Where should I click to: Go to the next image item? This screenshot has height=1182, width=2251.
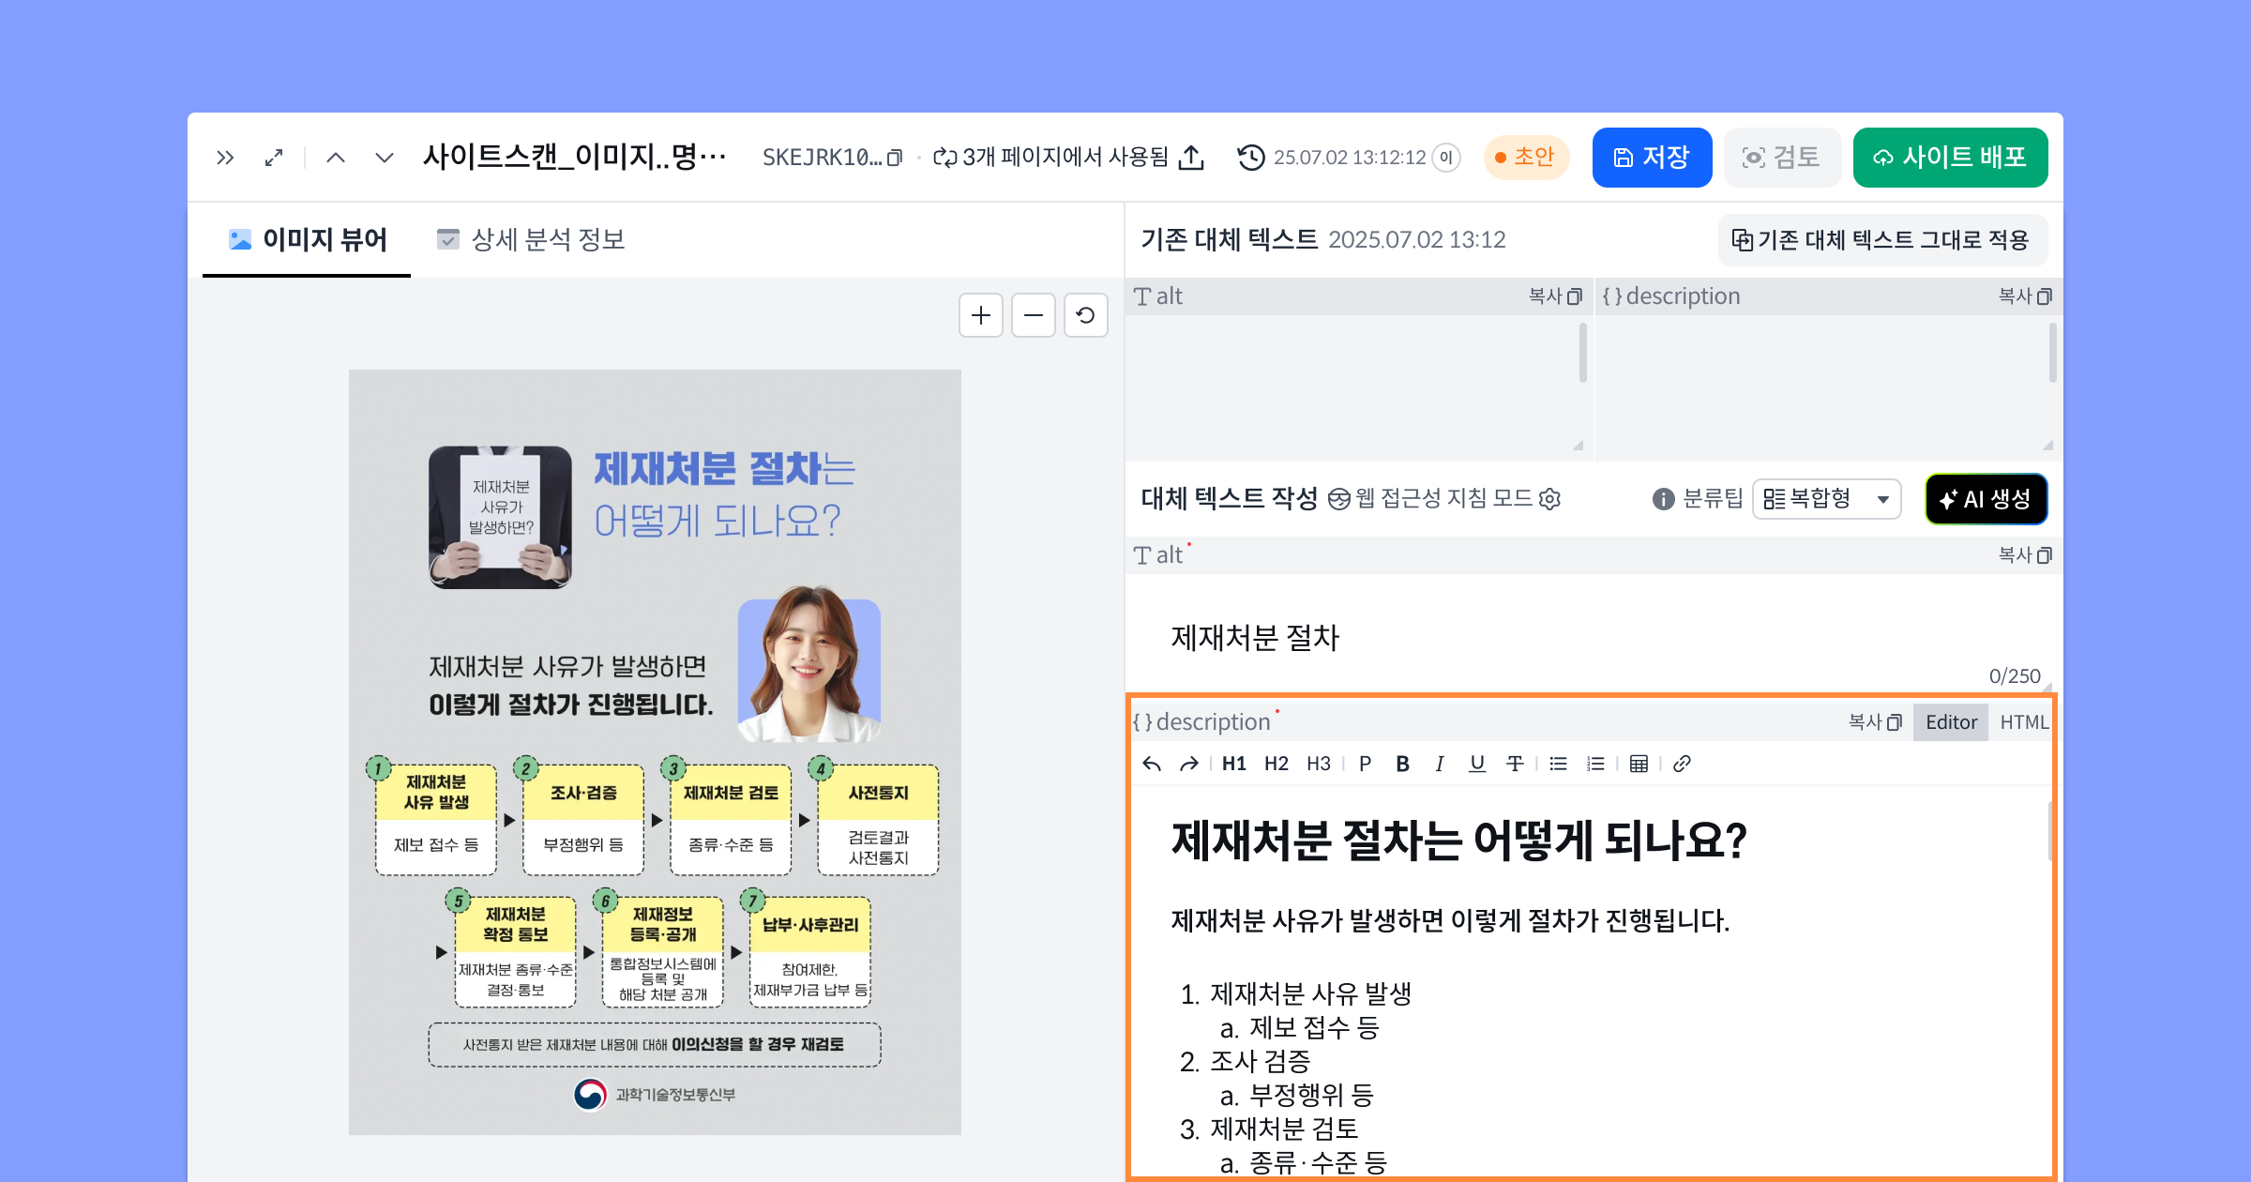[x=385, y=158]
